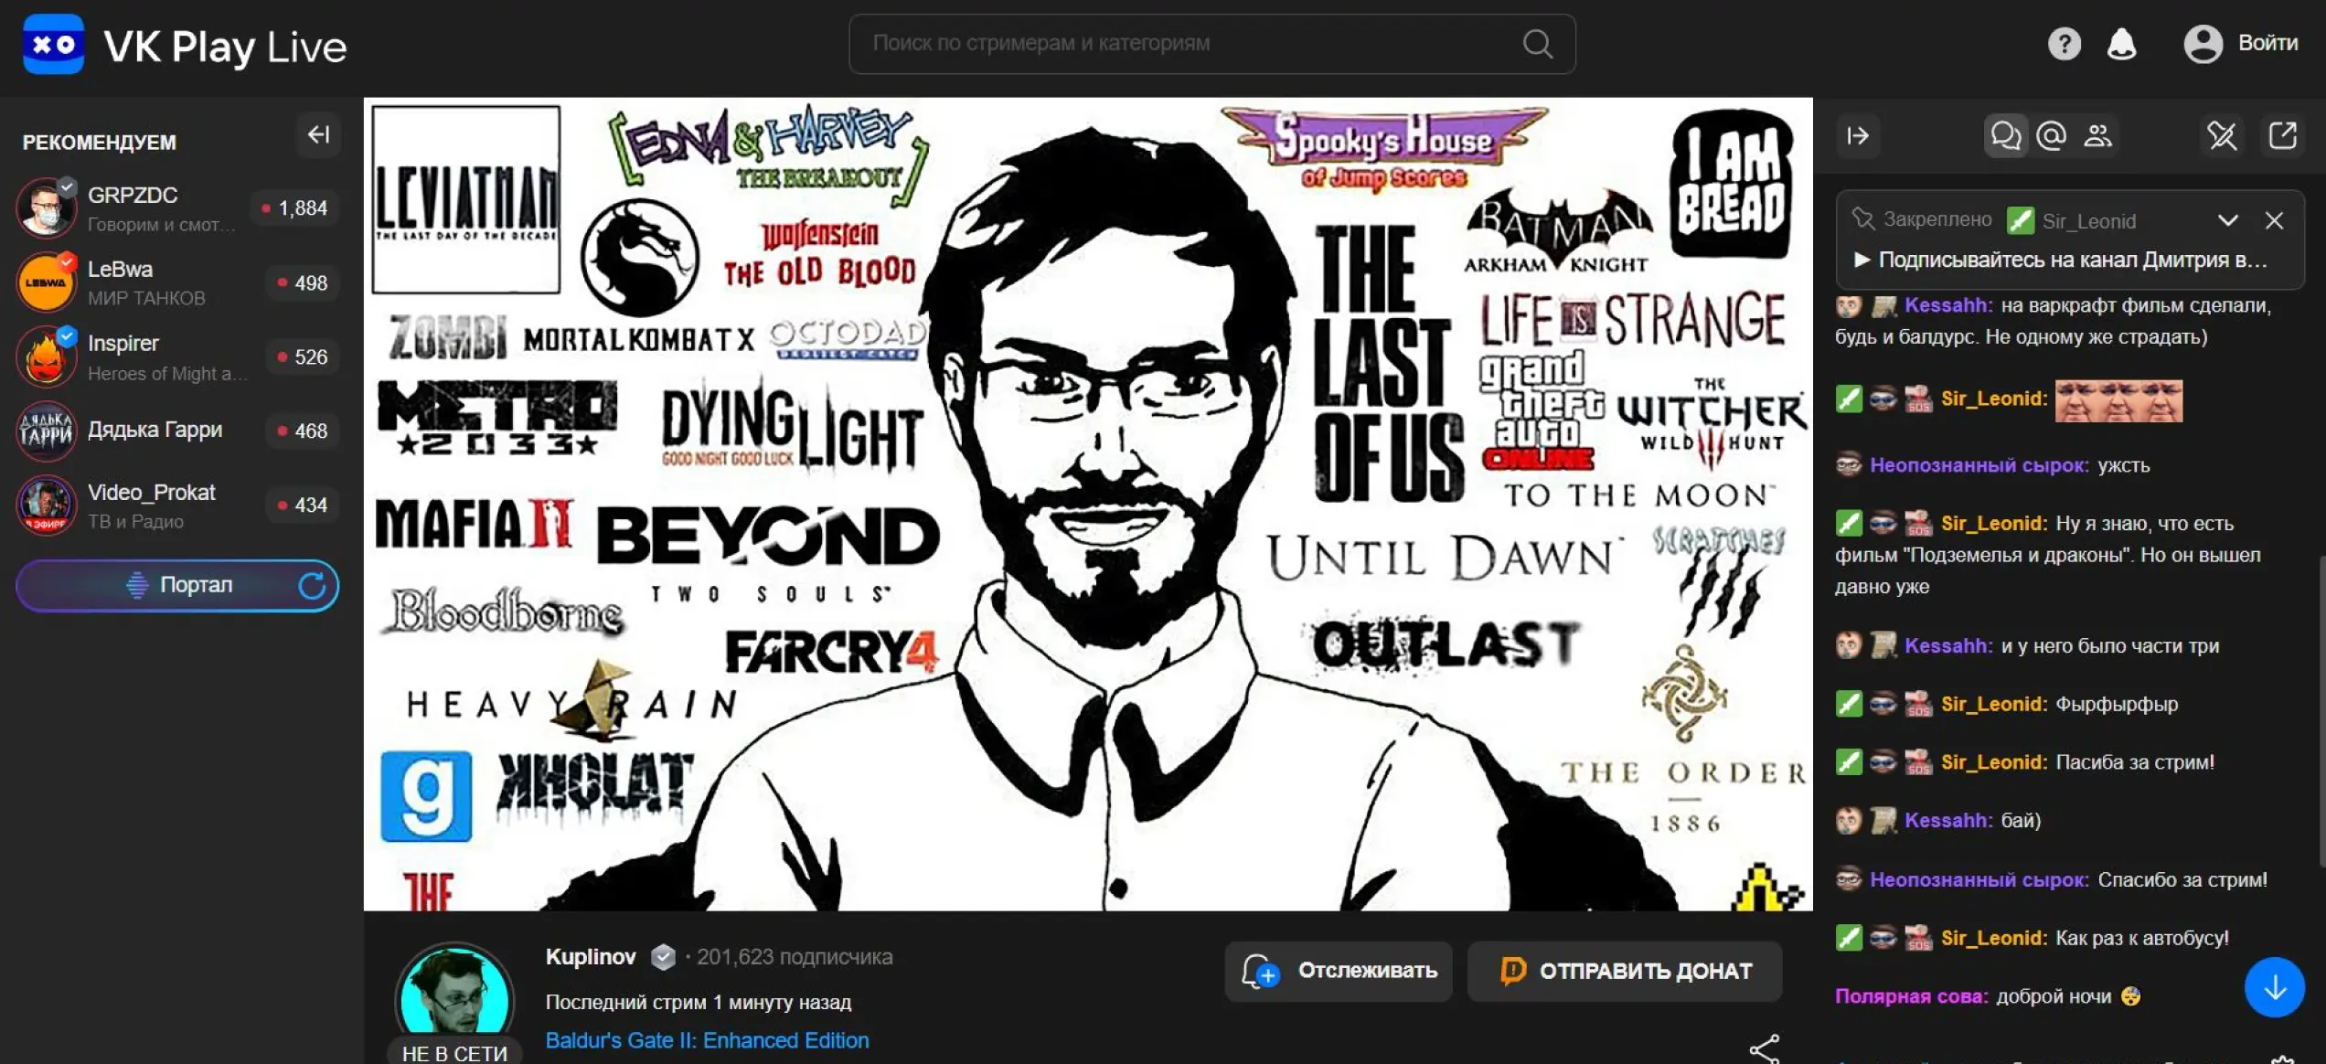Image resolution: width=2326 pixels, height=1064 pixels.
Task: Collapse the chat panel with the arrow
Action: tap(1858, 136)
